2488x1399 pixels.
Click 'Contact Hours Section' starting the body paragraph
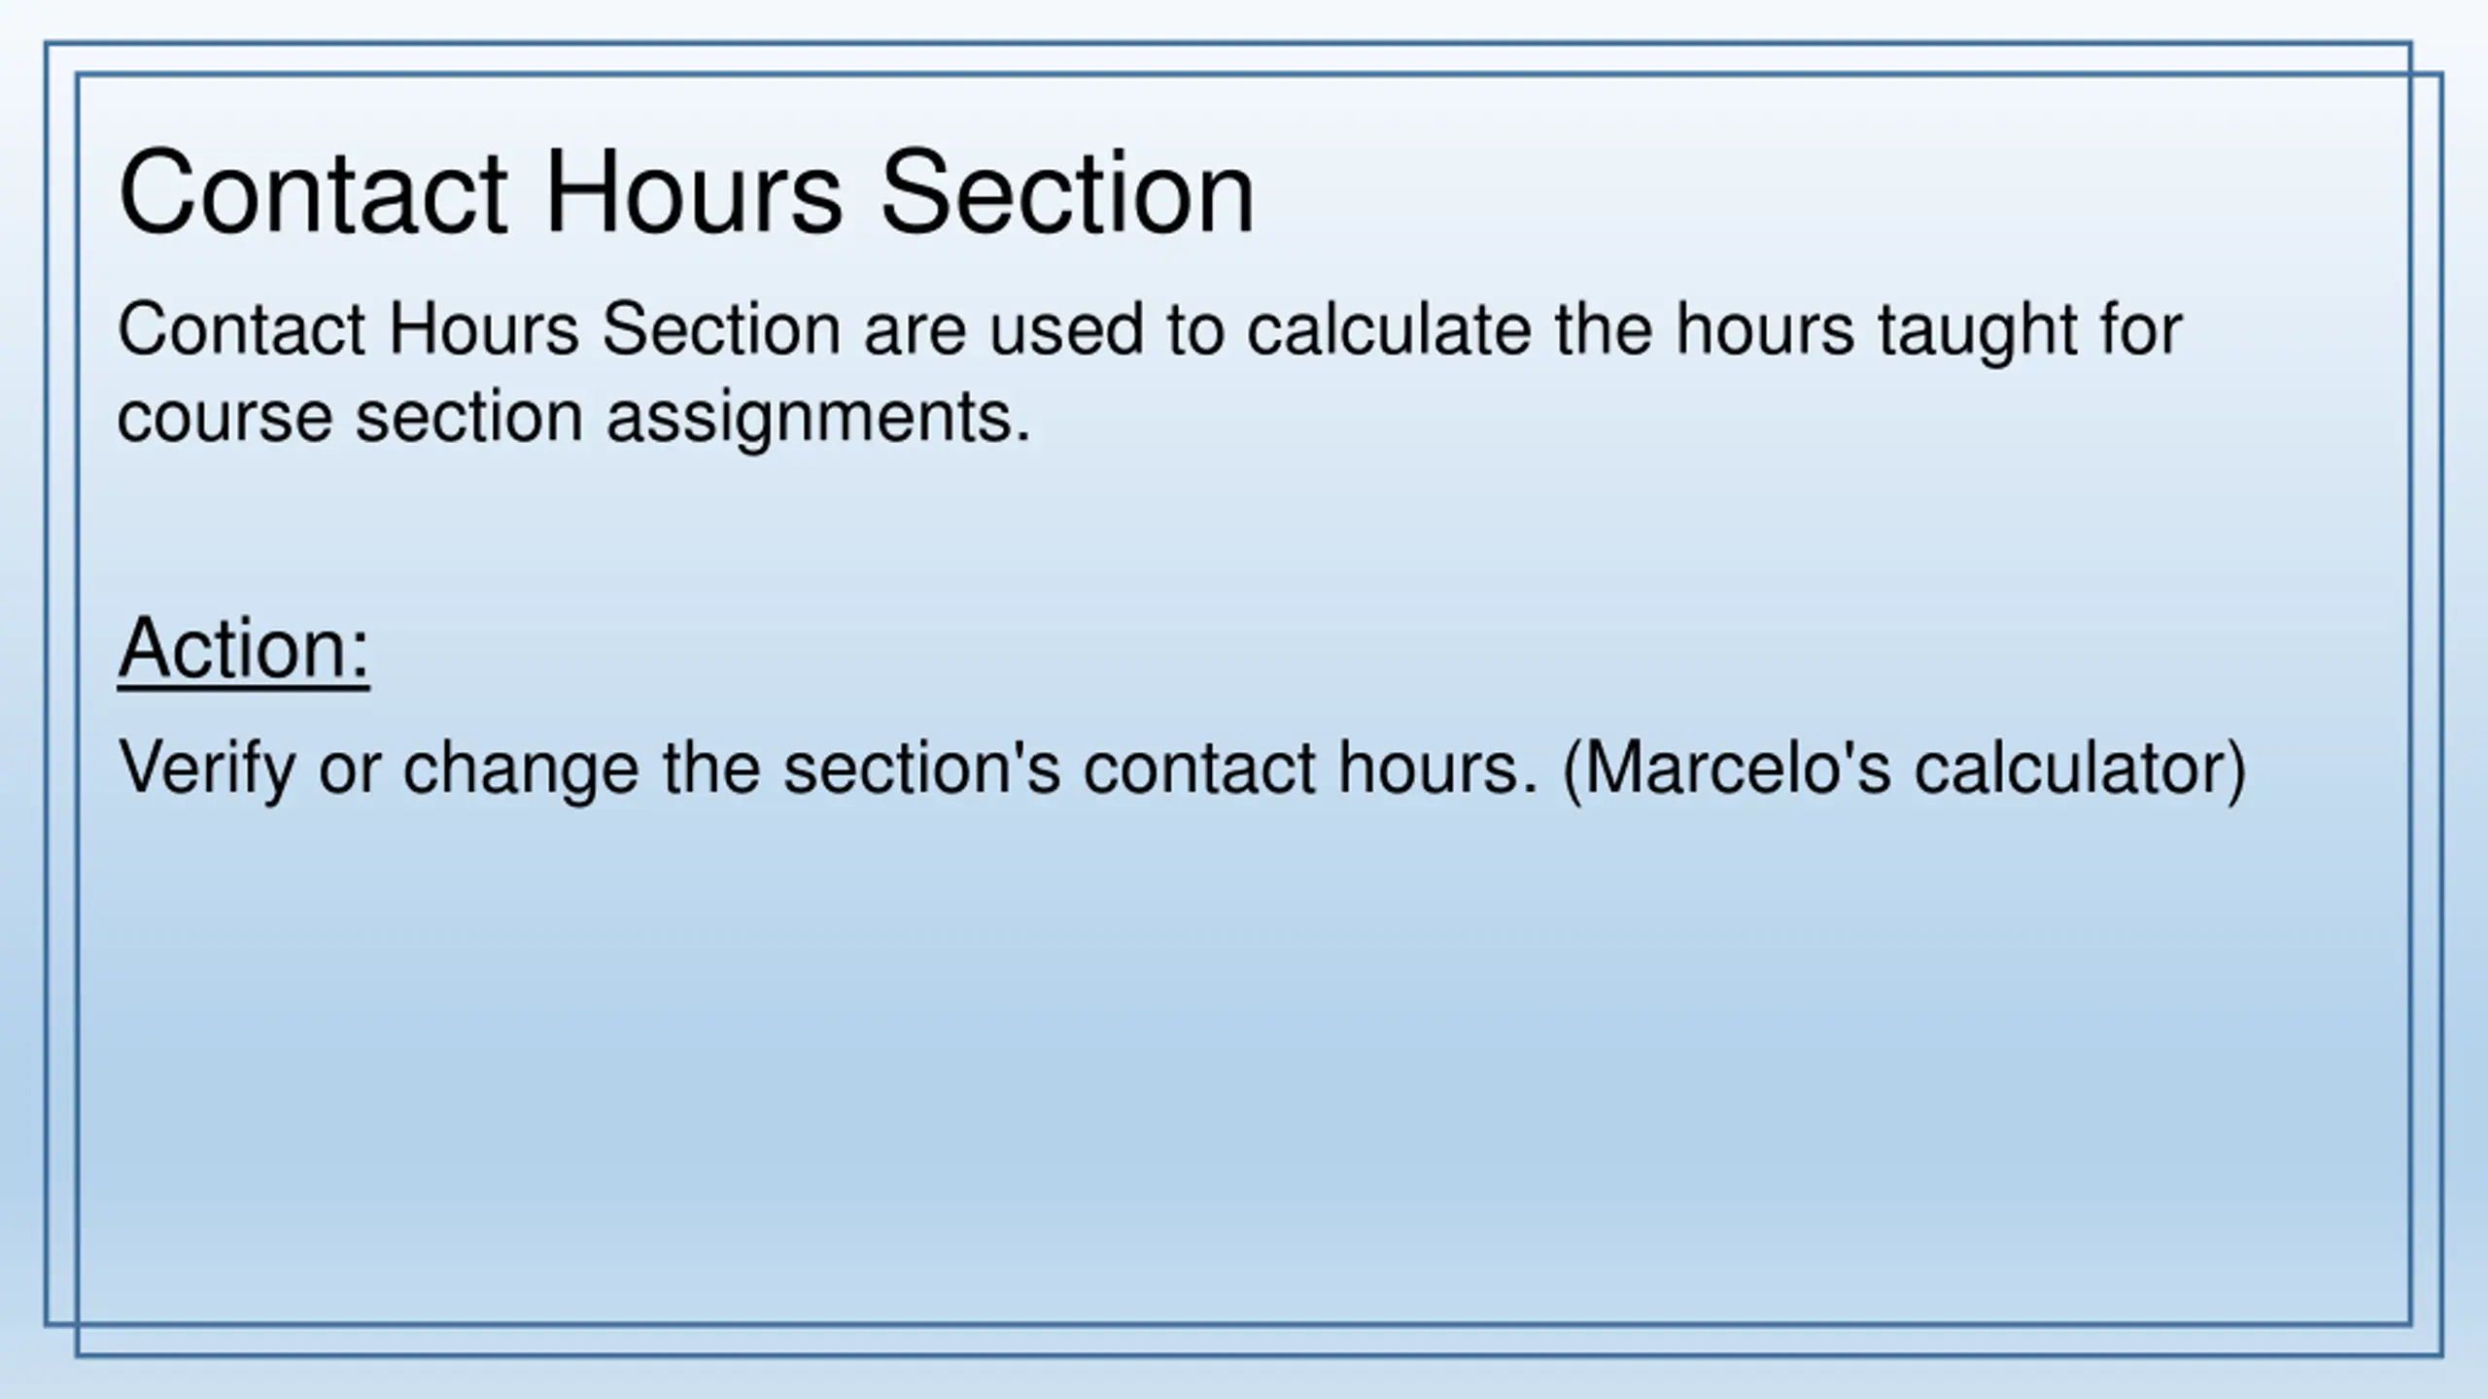pos(479,329)
